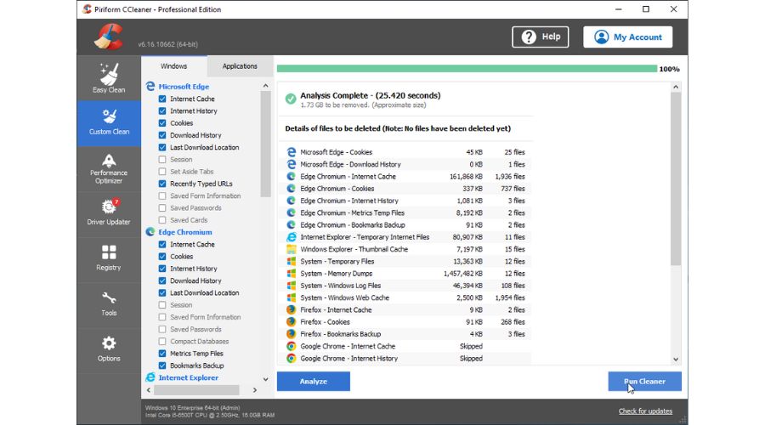Click results pane scroll down arrow

point(676,360)
